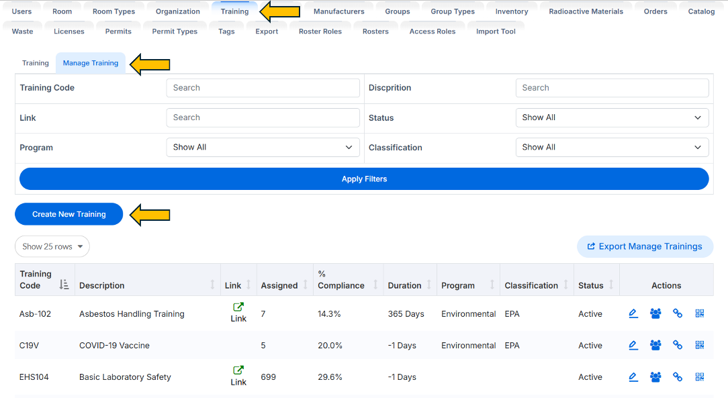The height and width of the screenshot is (398, 728).
Task: Open users group icon for C19V row
Action: pyautogui.click(x=655, y=345)
